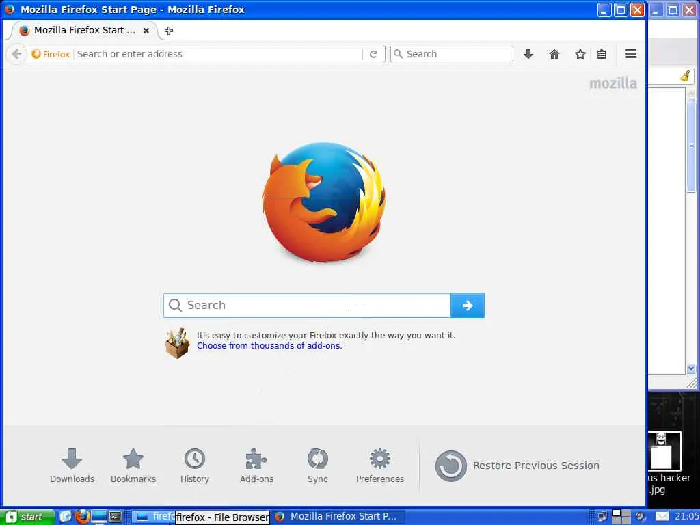Select the Mozilla Firefox Start Page tab

[83, 30]
